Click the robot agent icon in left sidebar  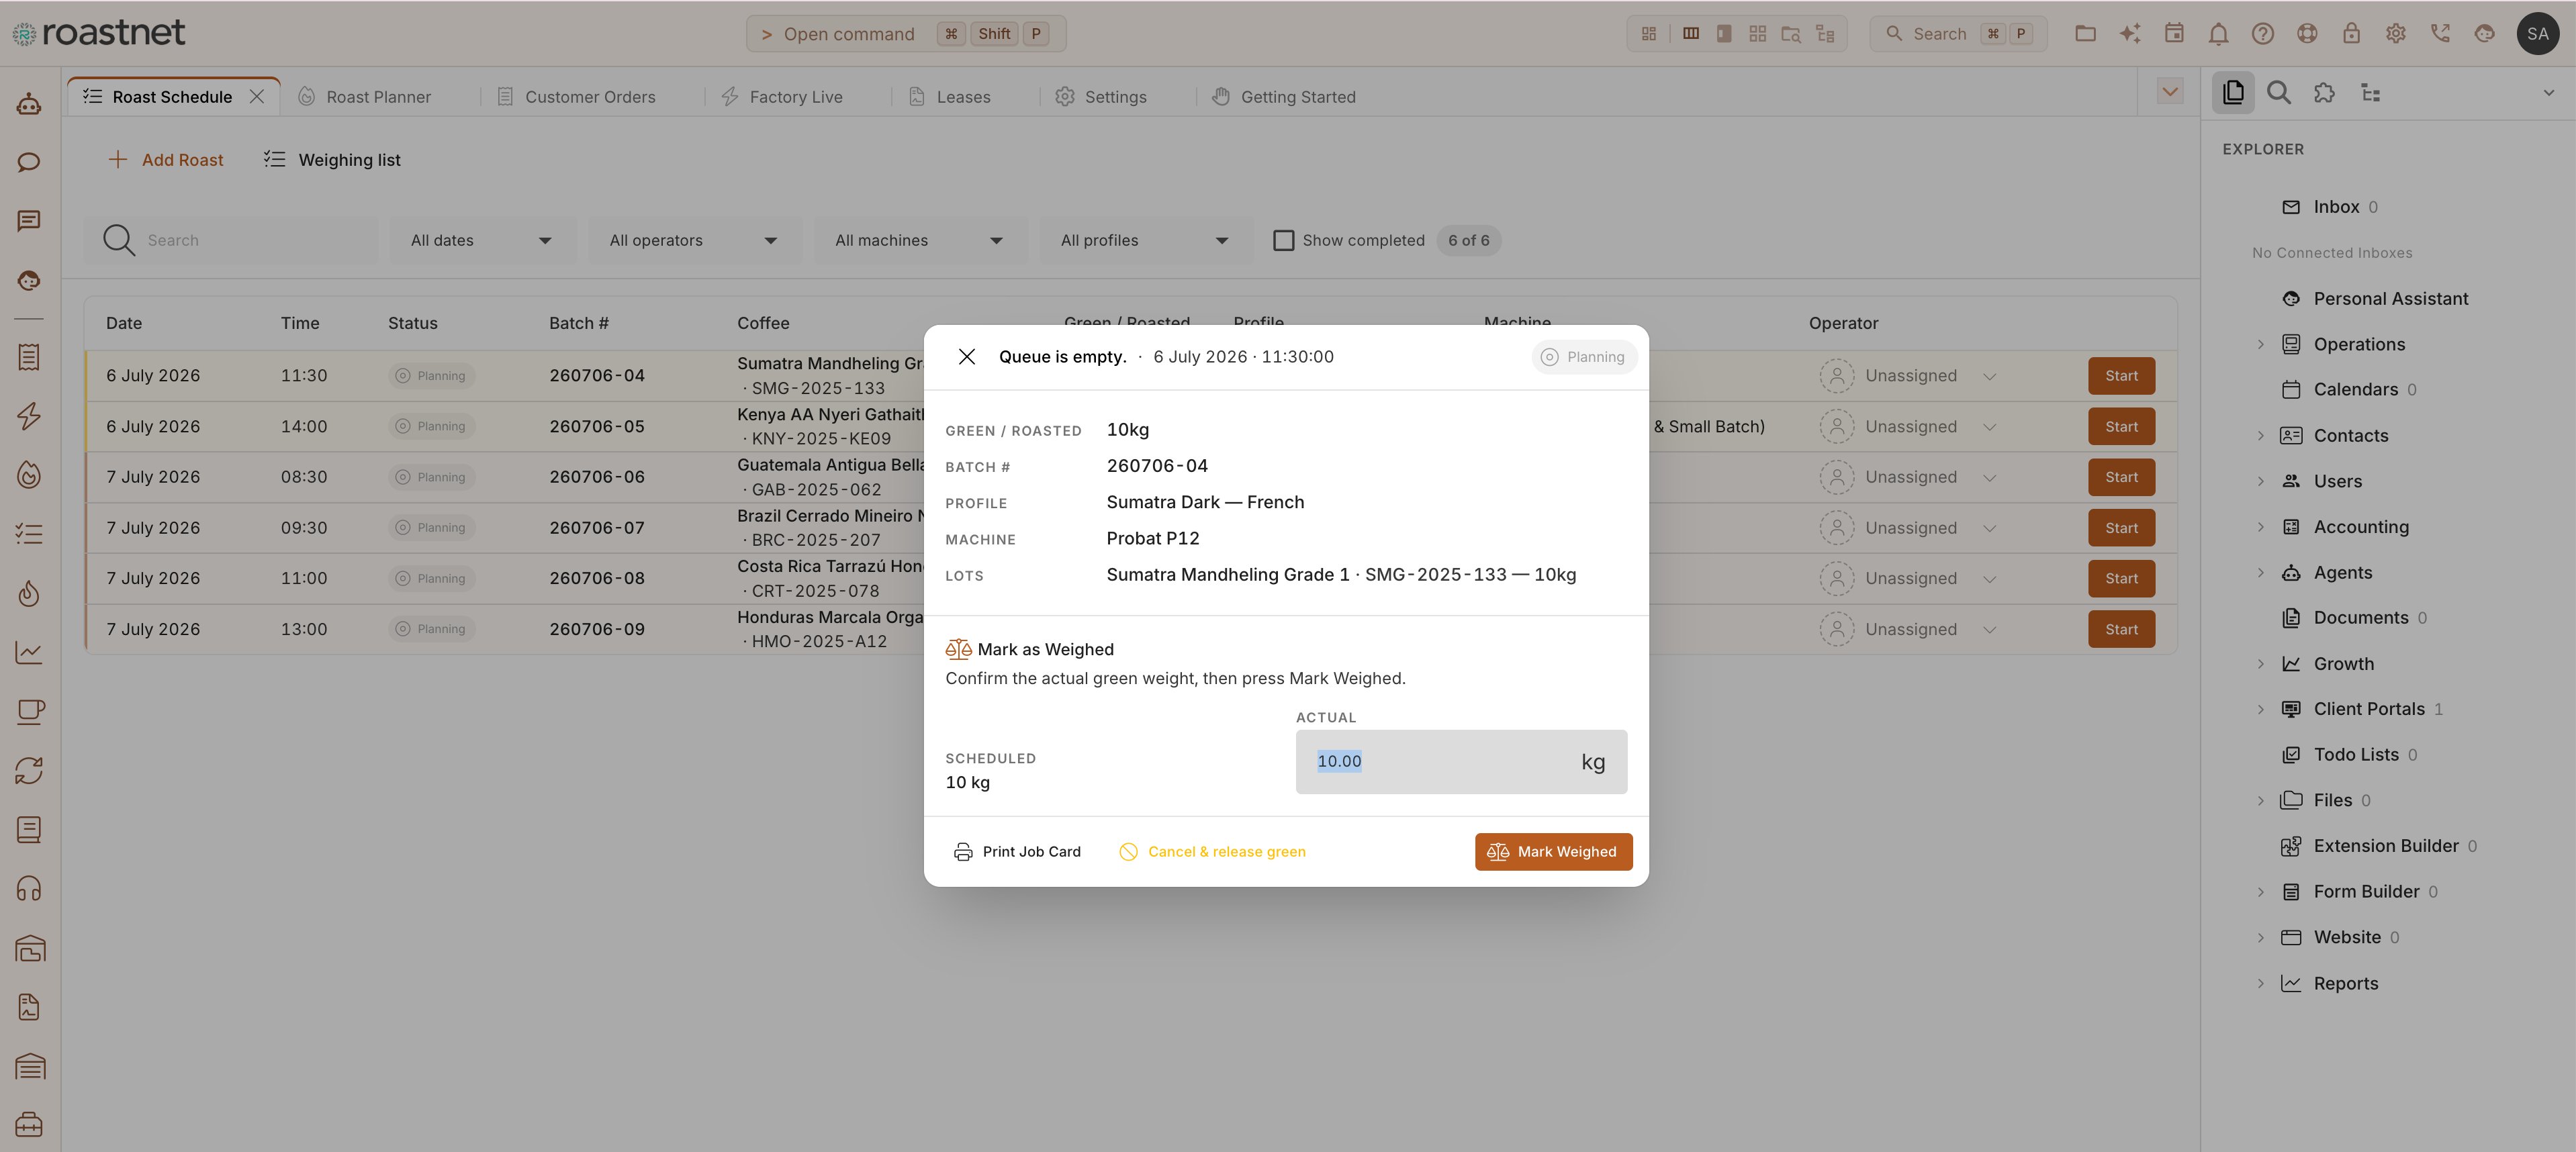(29, 103)
